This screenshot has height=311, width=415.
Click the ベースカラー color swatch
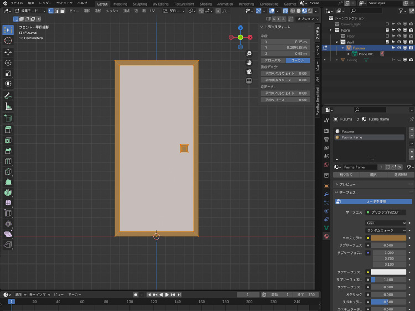coord(388,238)
